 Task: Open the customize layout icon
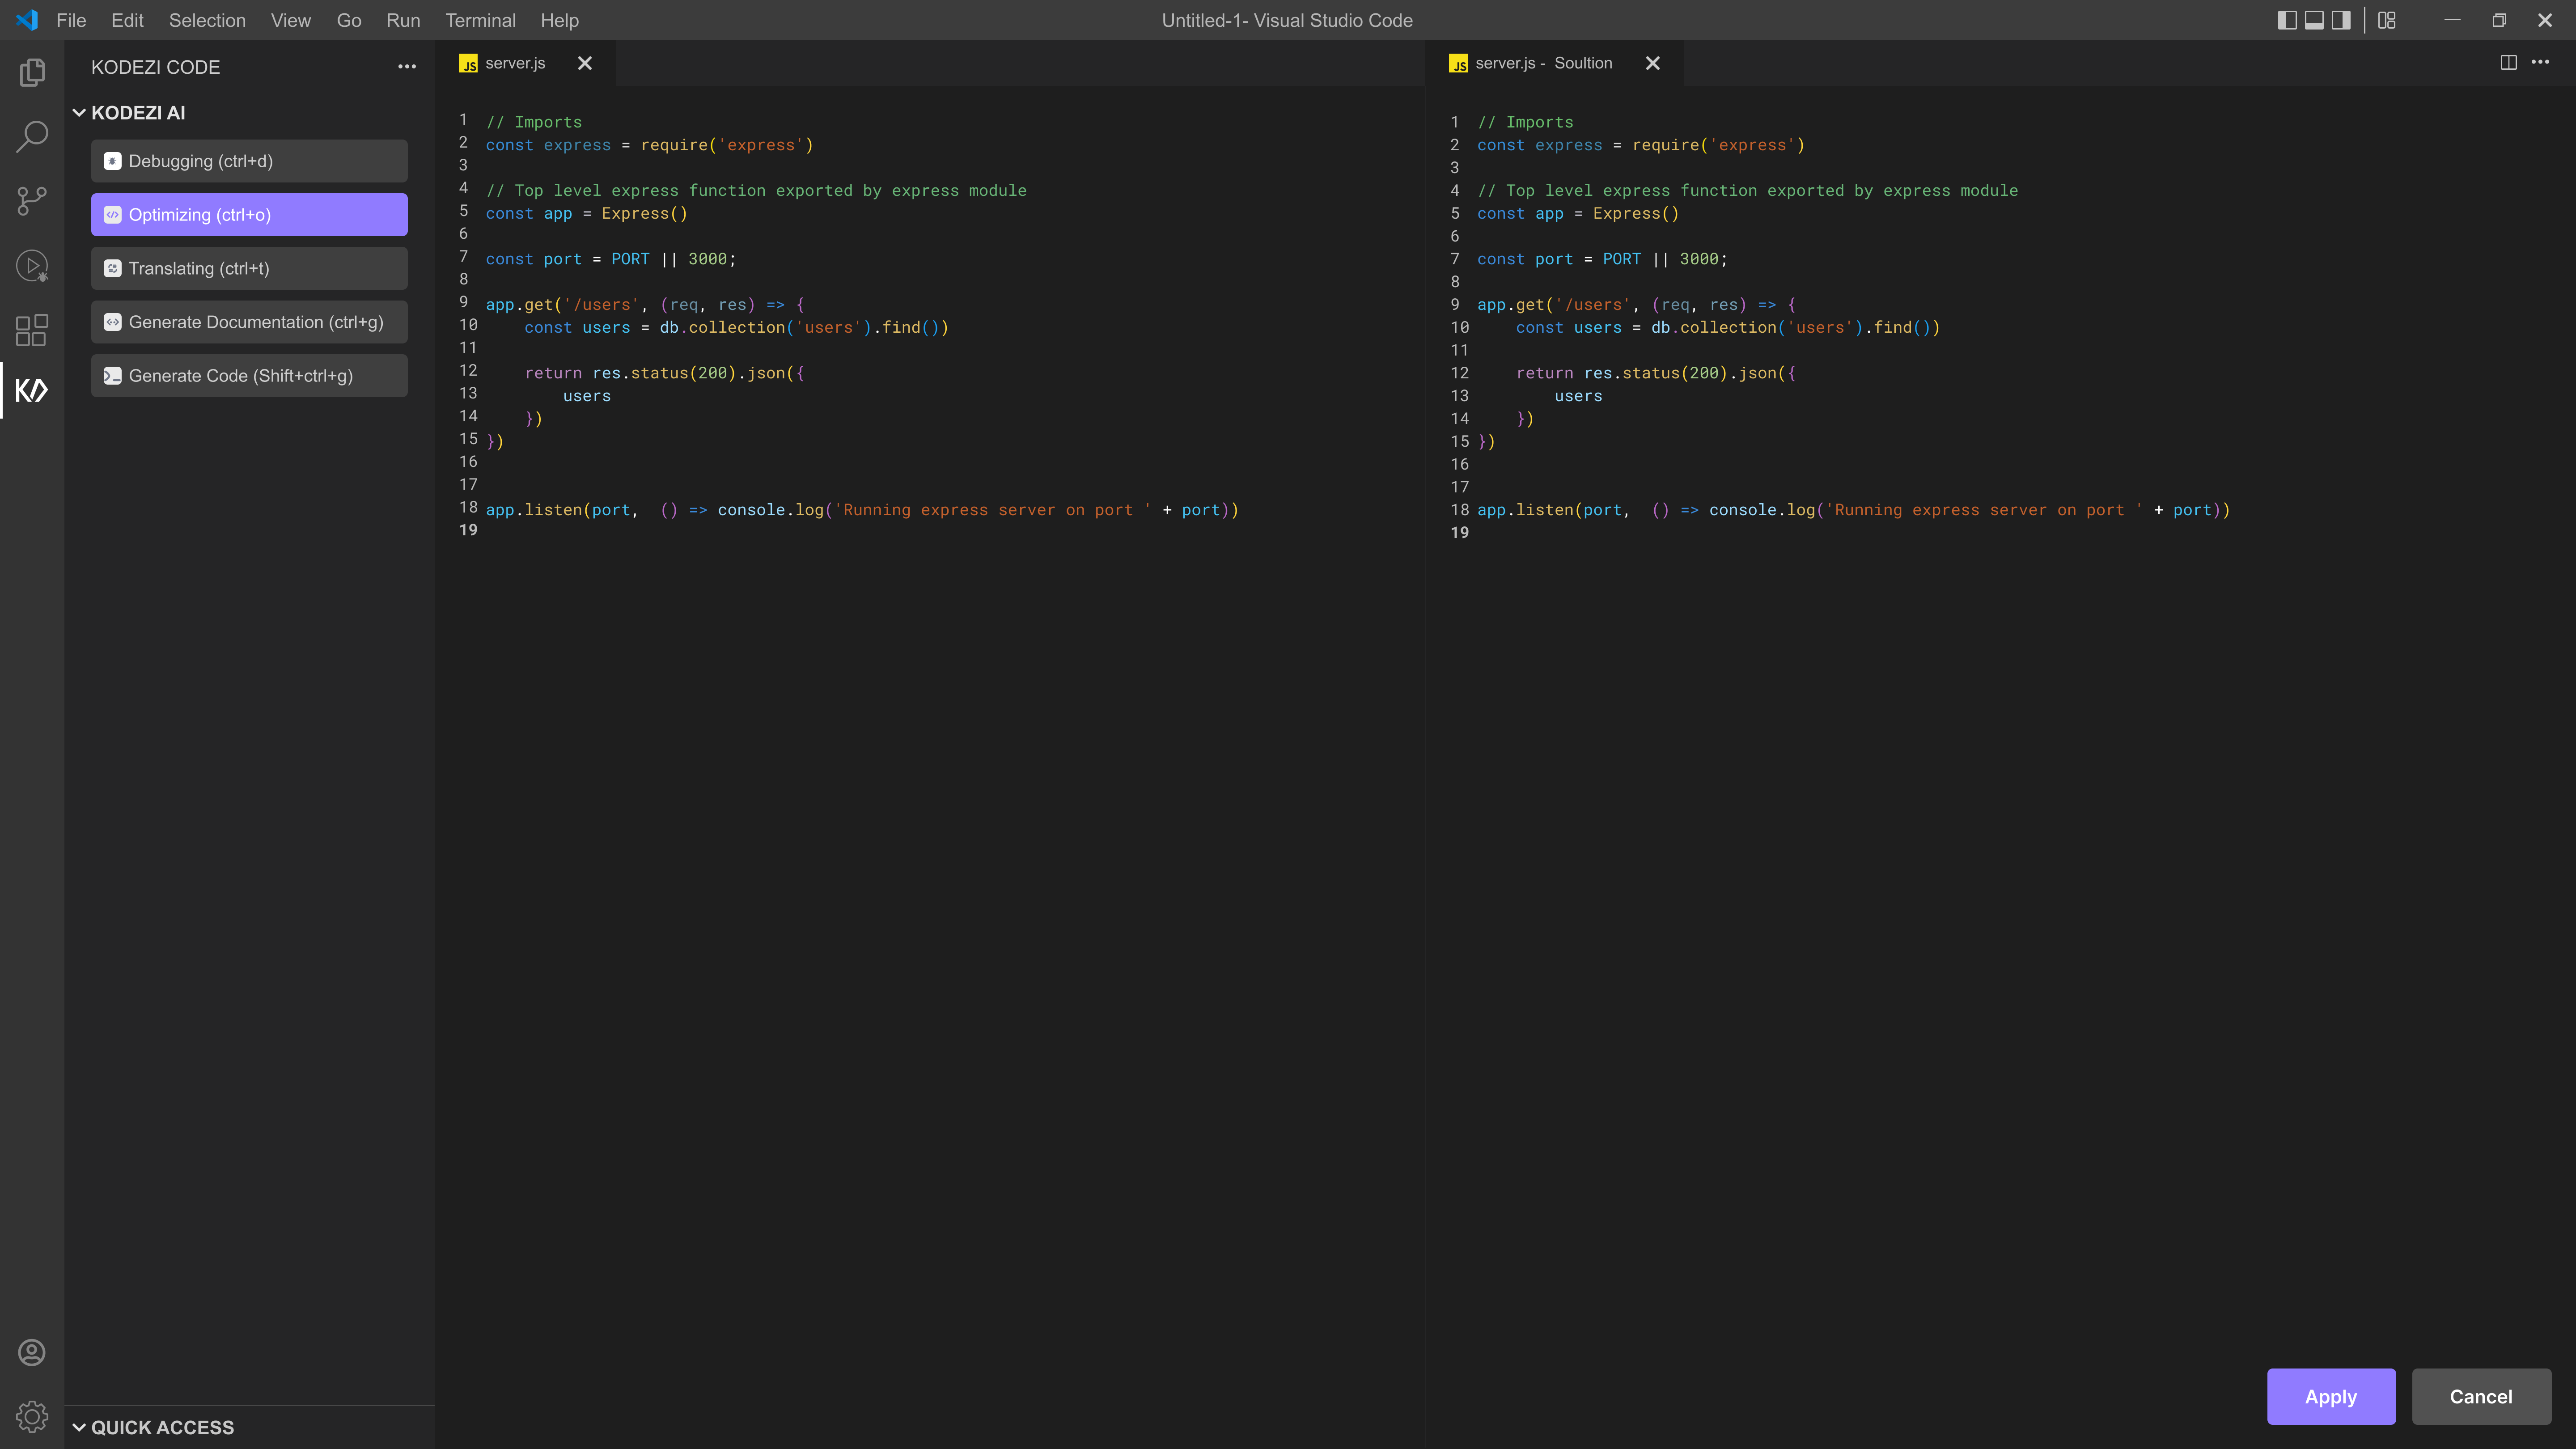[x=2387, y=20]
